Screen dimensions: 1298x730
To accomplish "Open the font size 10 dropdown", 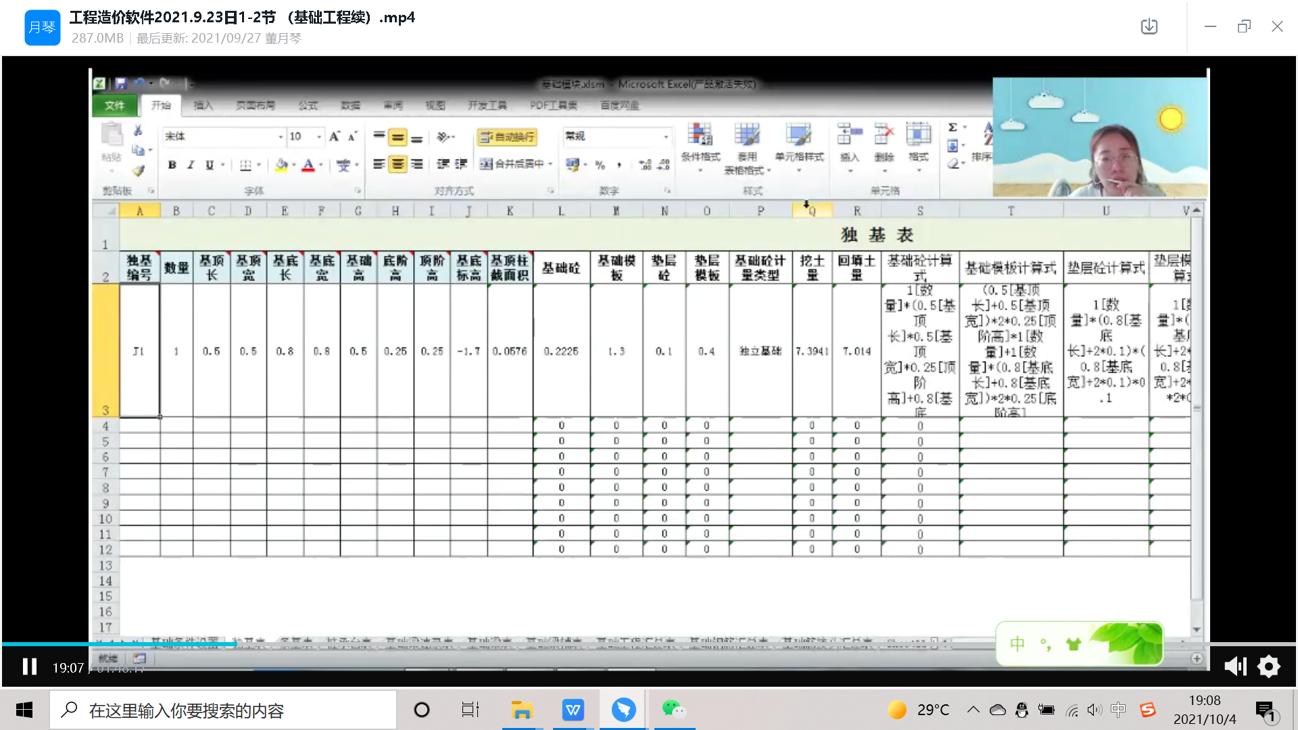I will [x=319, y=137].
